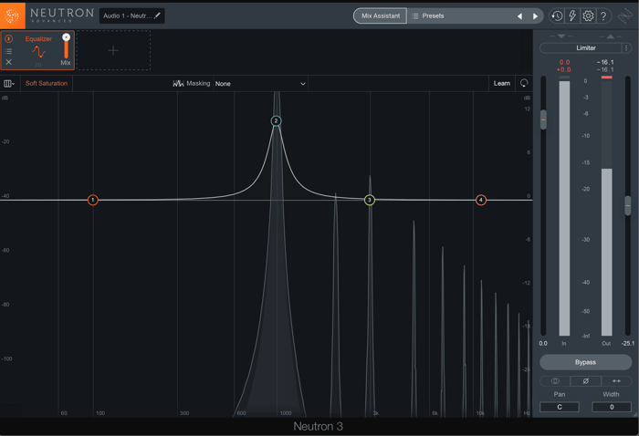Open the EQ spectrum view options dropdown

(x=9, y=83)
